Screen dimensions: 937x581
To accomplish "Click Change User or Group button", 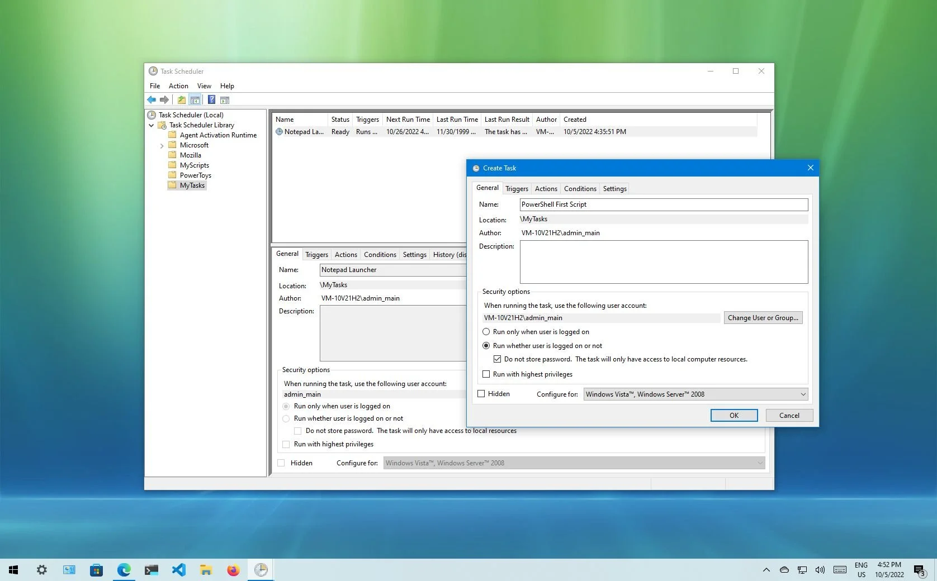I will coord(763,318).
